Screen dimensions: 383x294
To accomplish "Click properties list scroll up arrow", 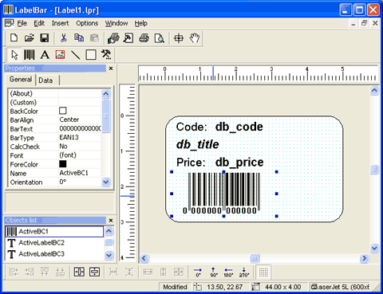I will 106,93.
